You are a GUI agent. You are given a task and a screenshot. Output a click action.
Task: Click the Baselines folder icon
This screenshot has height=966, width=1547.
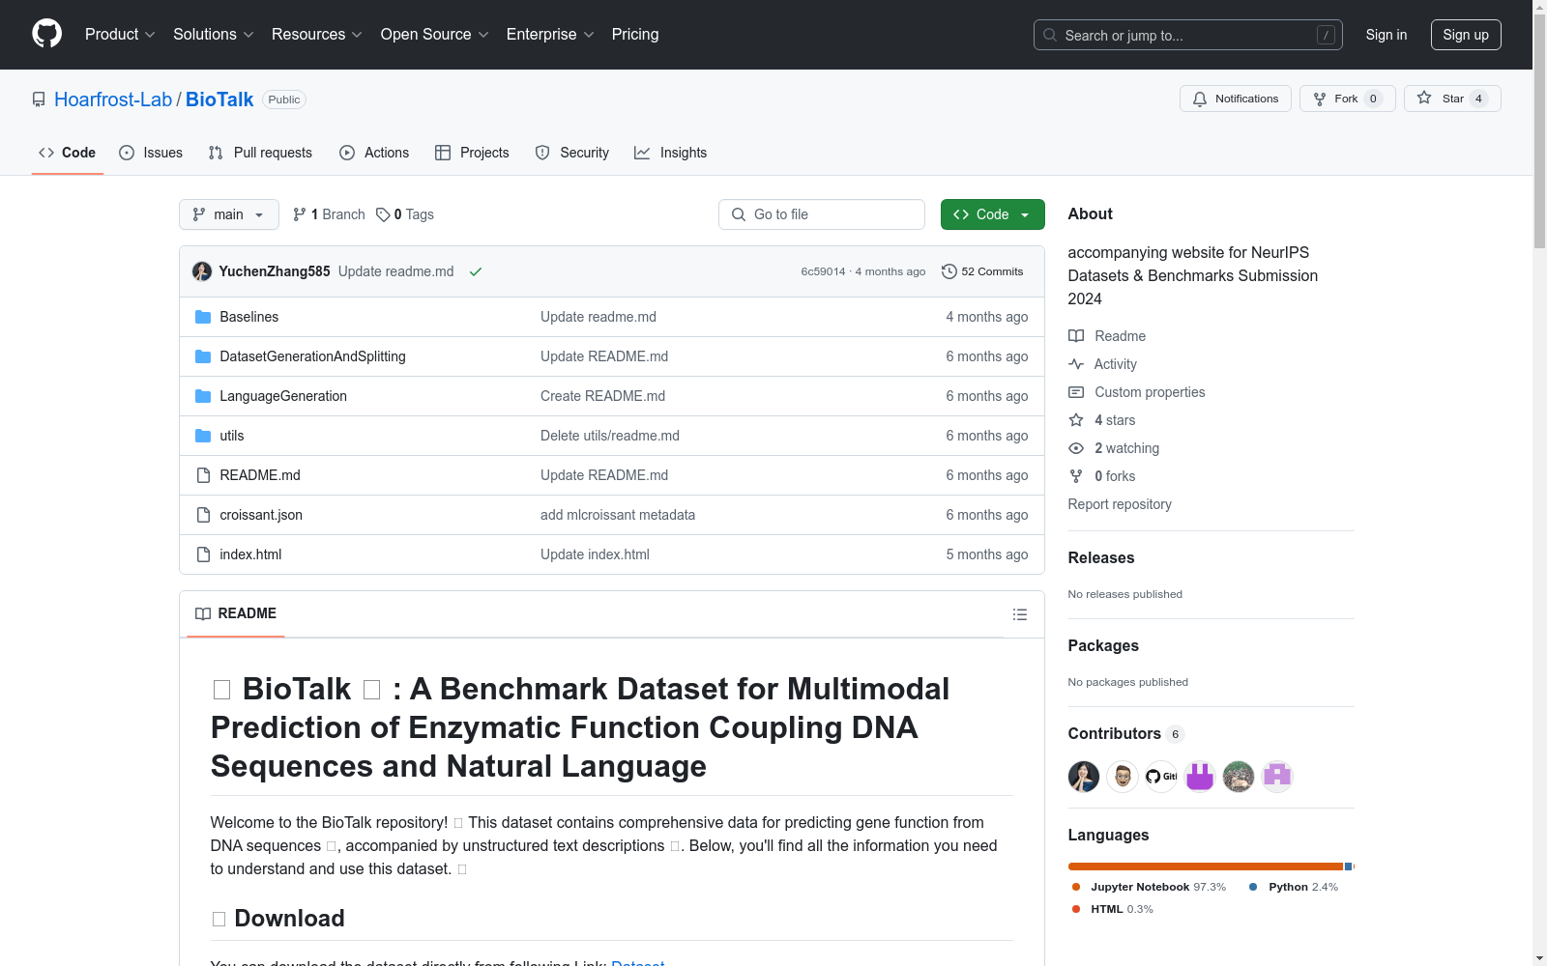pos(203,317)
